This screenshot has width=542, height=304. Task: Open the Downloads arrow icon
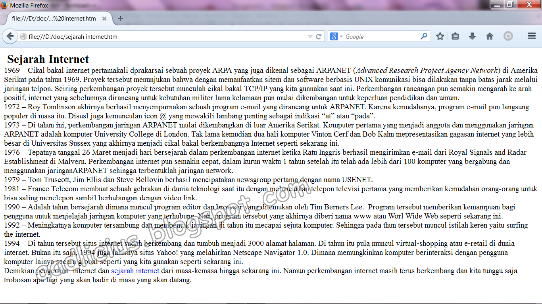[x=472, y=36]
